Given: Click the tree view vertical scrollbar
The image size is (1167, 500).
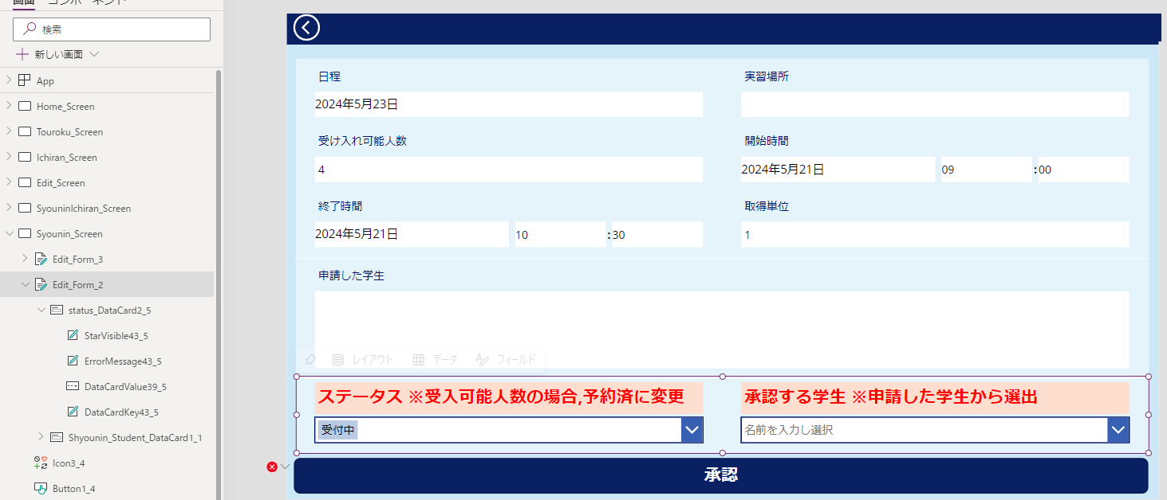Looking at the screenshot, I should pyautogui.click(x=219, y=284).
